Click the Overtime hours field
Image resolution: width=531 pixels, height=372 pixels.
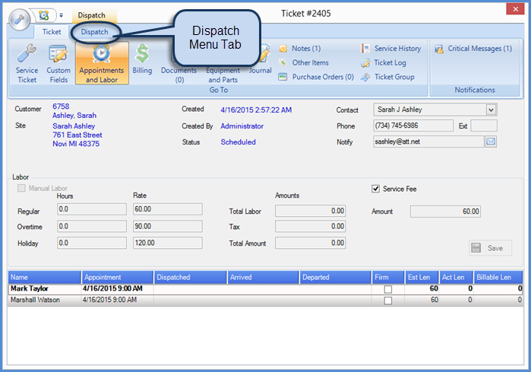click(x=92, y=226)
